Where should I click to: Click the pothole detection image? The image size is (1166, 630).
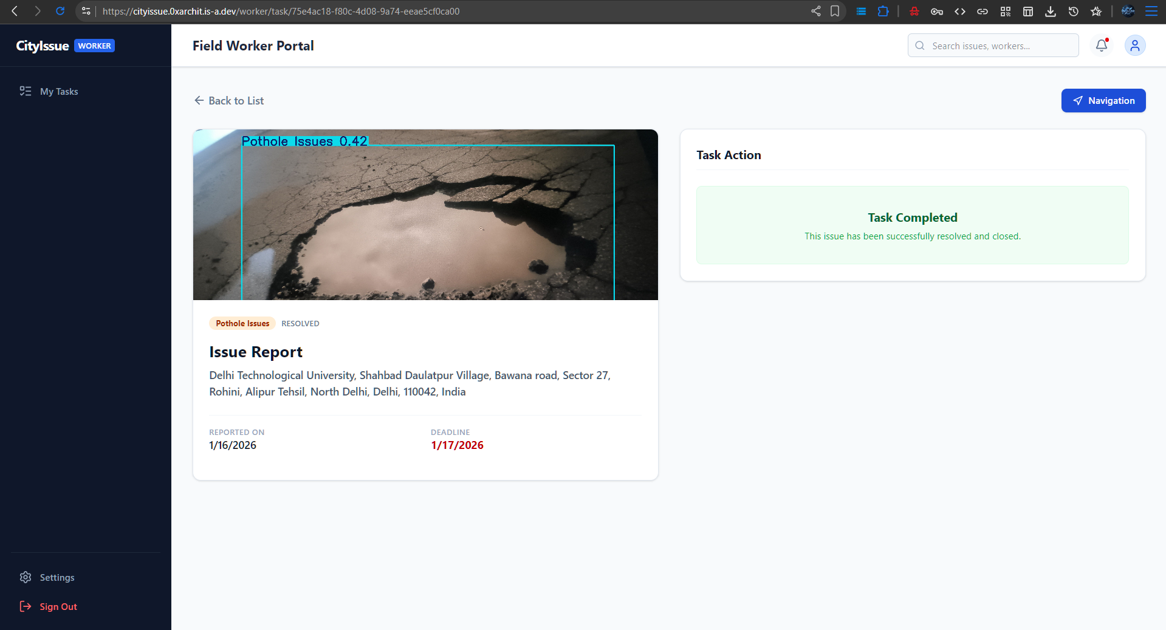click(x=425, y=214)
